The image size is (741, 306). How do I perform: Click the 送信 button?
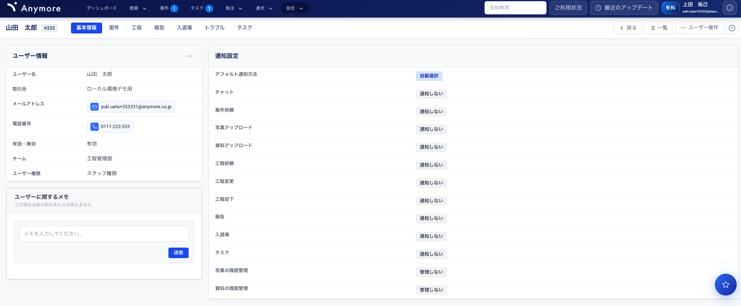tap(178, 253)
